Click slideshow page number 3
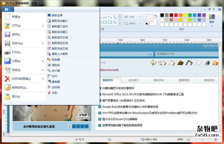 (x=78, y=126)
